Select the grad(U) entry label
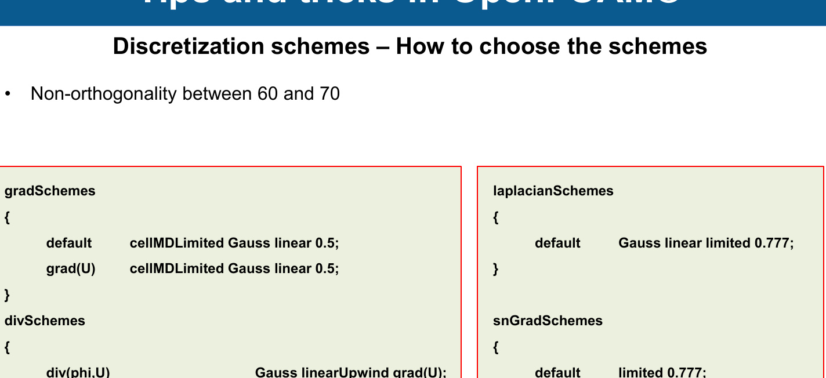This screenshot has width=826, height=378. pos(71,268)
